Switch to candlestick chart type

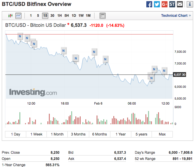[11, 16]
